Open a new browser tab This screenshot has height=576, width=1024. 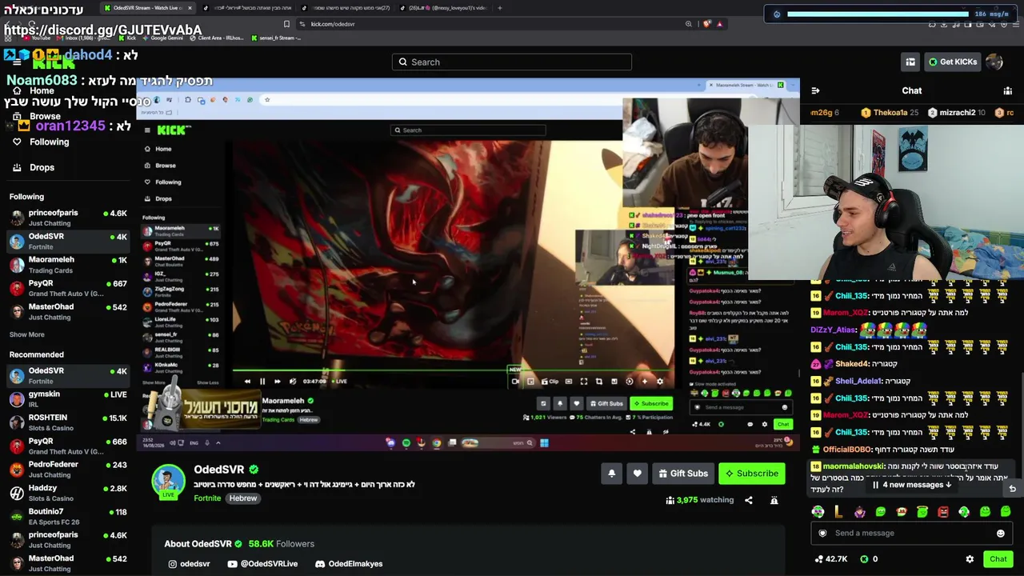point(499,8)
